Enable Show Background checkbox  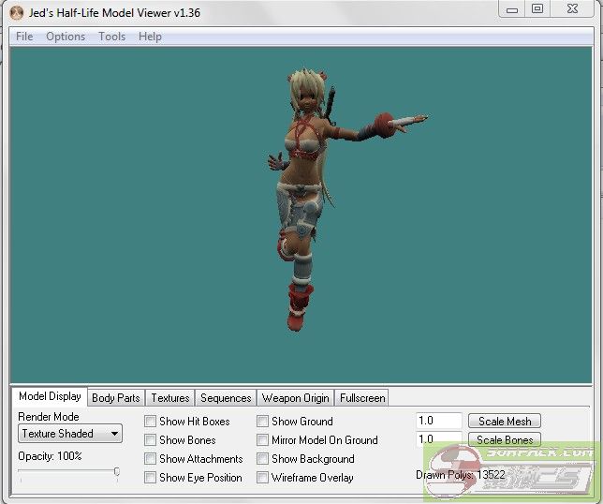point(262,459)
